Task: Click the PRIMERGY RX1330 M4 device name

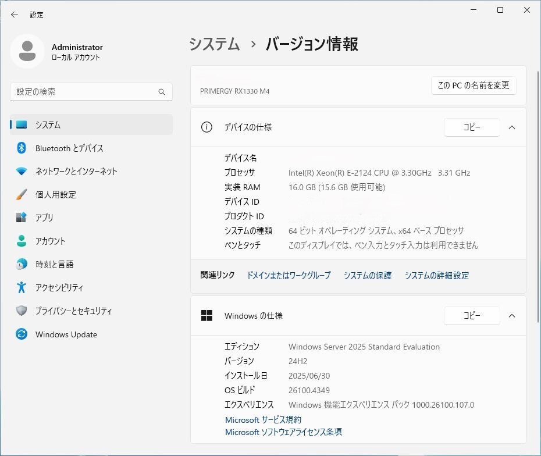Action: (234, 91)
